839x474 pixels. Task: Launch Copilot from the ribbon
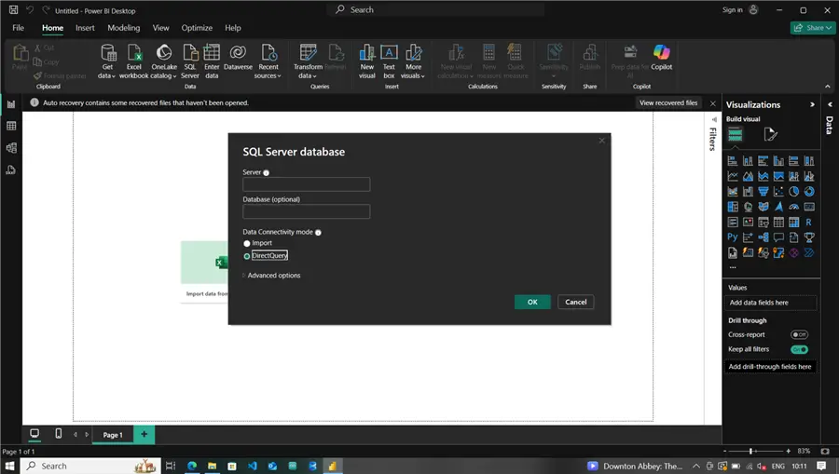(661, 57)
